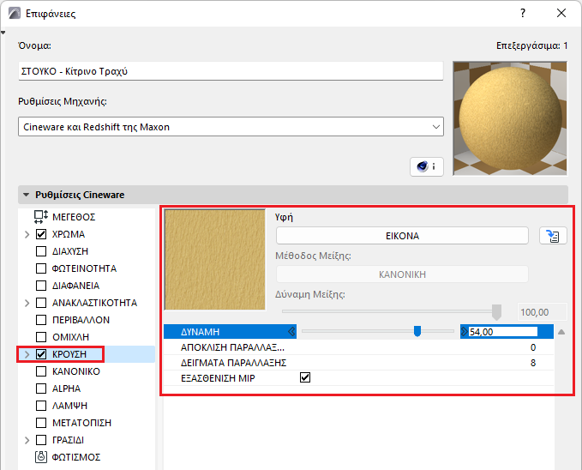Disable the ΧΡΩΜΑ channel checkbox
Viewport: 582px width, 470px height.
click(41, 234)
